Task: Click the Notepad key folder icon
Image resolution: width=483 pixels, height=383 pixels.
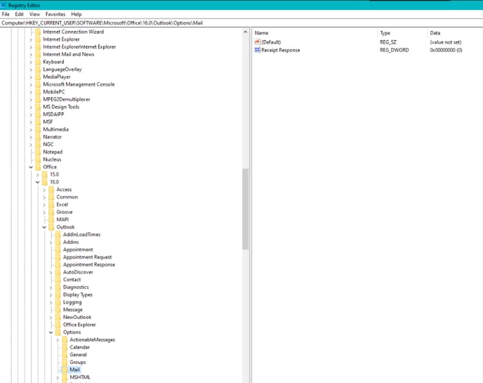Action: pyautogui.click(x=38, y=152)
